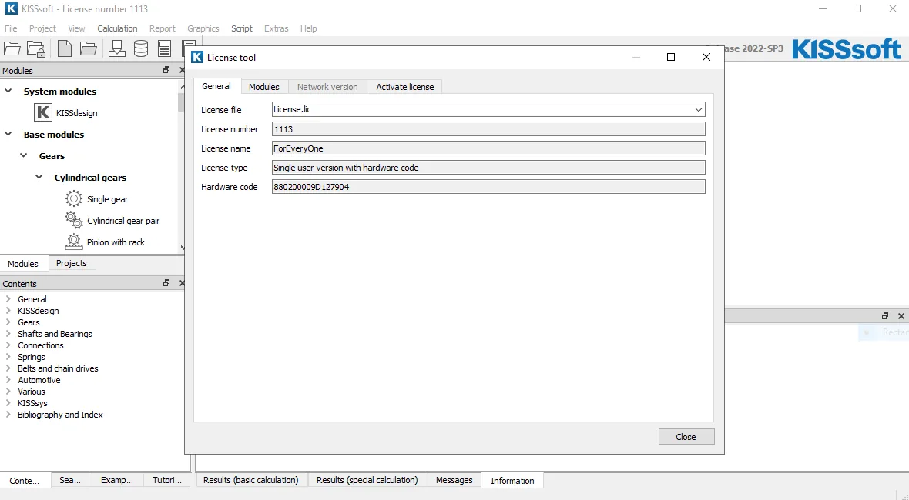Expand the Connections contents chevron
This screenshot has height=500, width=909.
8,345
